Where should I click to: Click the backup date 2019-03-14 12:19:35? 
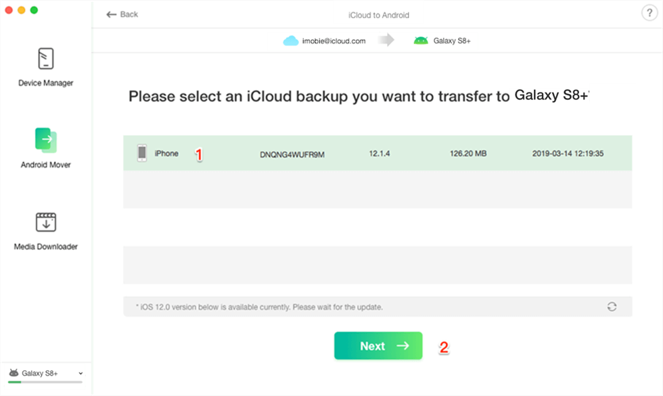[x=568, y=153]
